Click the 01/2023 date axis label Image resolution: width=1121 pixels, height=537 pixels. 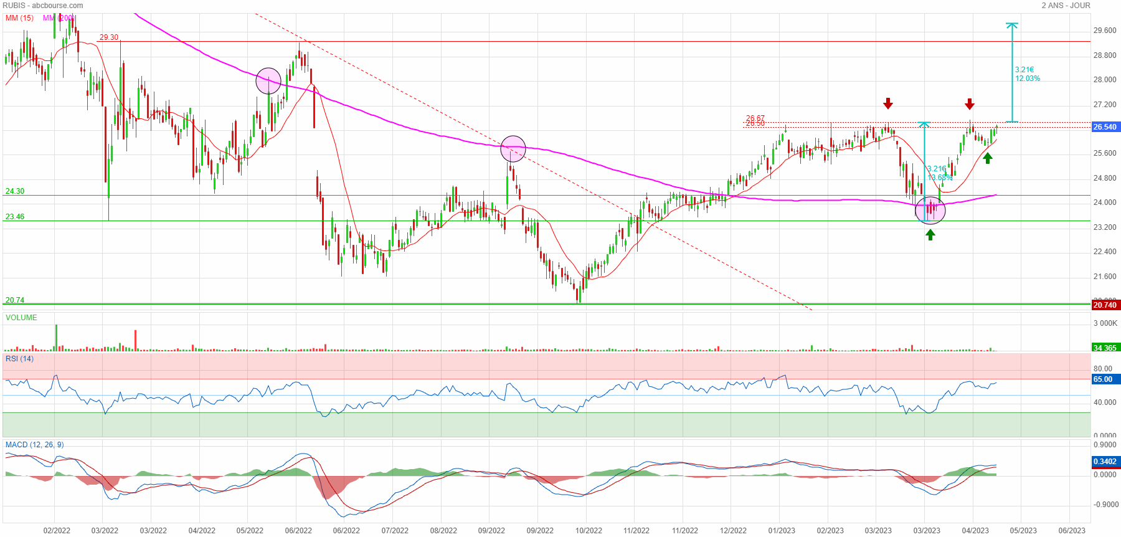tap(782, 531)
